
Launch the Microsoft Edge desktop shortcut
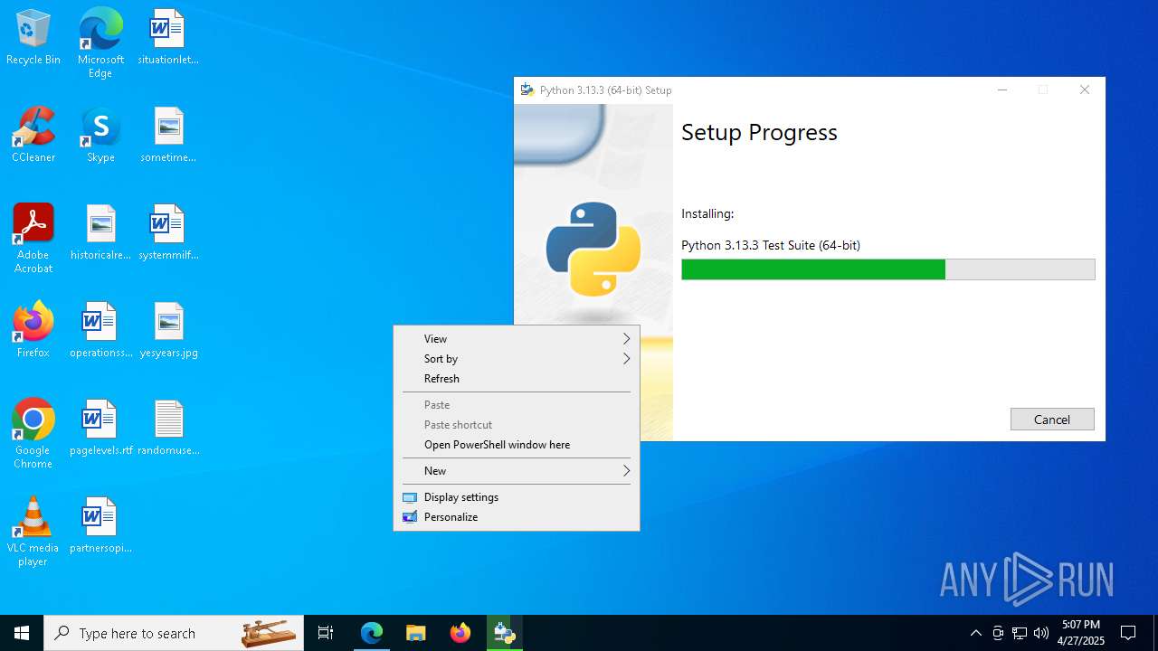pos(100,43)
